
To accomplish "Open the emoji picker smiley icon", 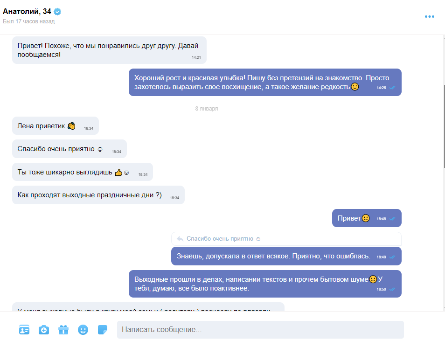I will click(x=83, y=330).
